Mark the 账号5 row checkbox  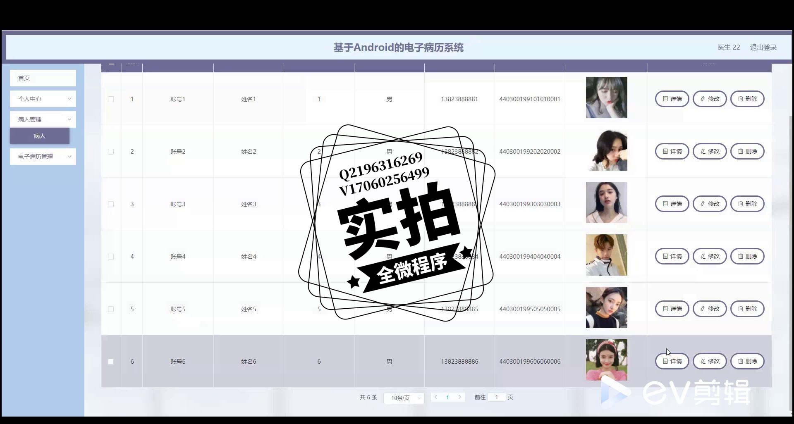(x=111, y=309)
